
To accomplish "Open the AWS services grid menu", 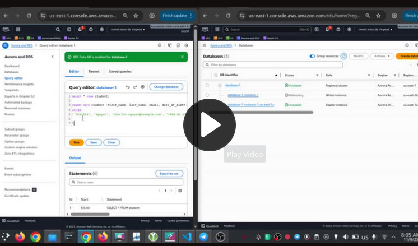I will (18, 29).
